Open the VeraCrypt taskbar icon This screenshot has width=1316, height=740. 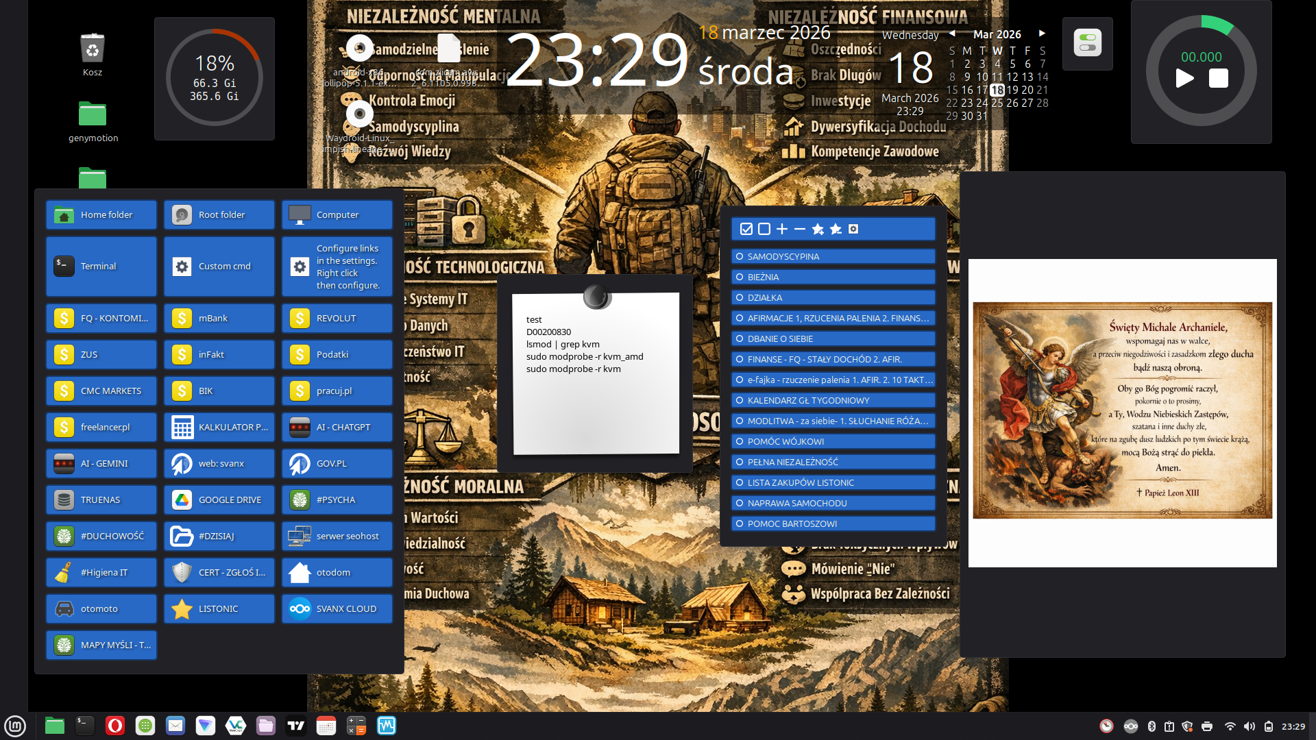pos(236,726)
